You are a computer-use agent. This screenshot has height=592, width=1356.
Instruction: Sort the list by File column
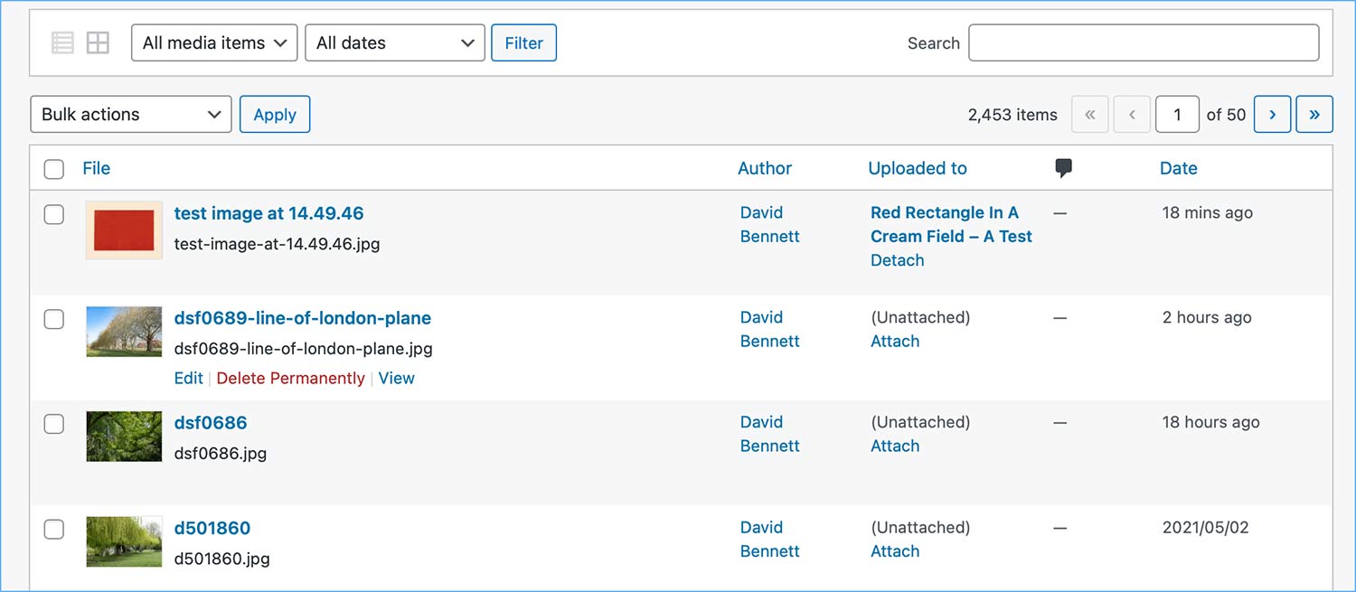pos(96,168)
